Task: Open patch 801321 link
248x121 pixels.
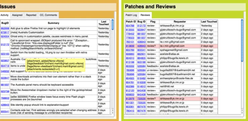Action: (x=130, y=103)
